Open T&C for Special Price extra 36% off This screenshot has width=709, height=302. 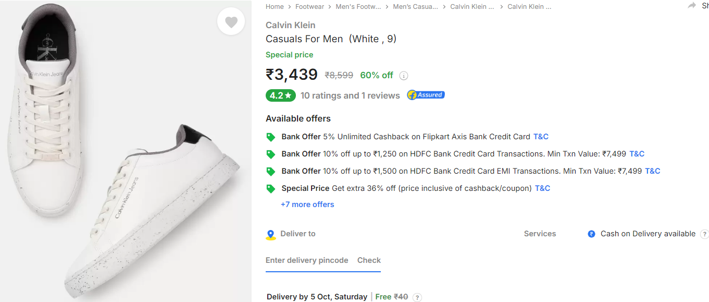[x=542, y=188]
